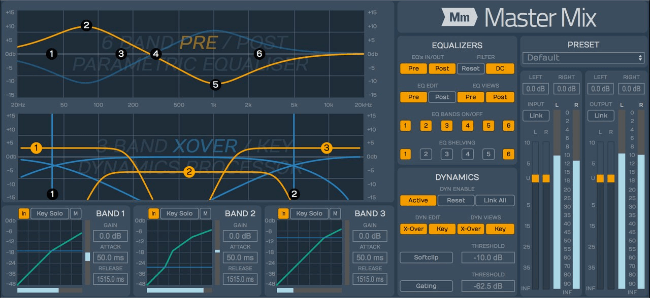Select X-Over under DYN EDIT
Image resolution: width=650 pixels, height=298 pixels.
413,229
